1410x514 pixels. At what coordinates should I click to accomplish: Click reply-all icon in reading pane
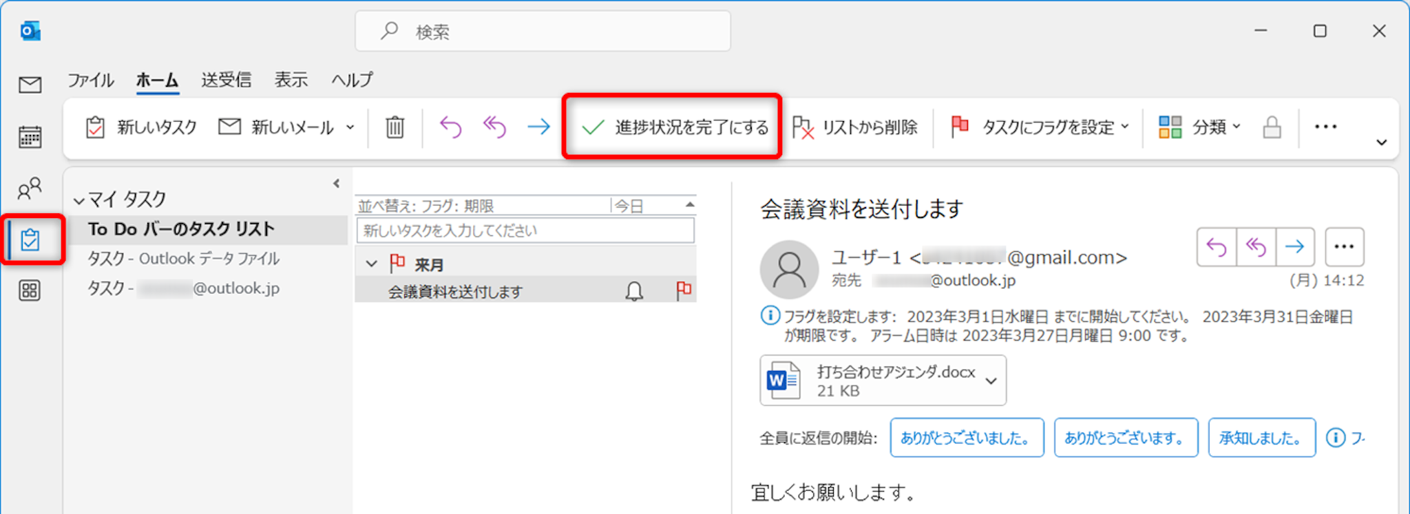point(1256,247)
